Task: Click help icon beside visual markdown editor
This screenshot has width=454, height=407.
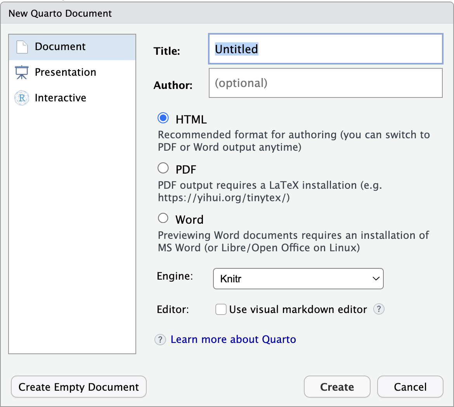Action: (x=379, y=309)
